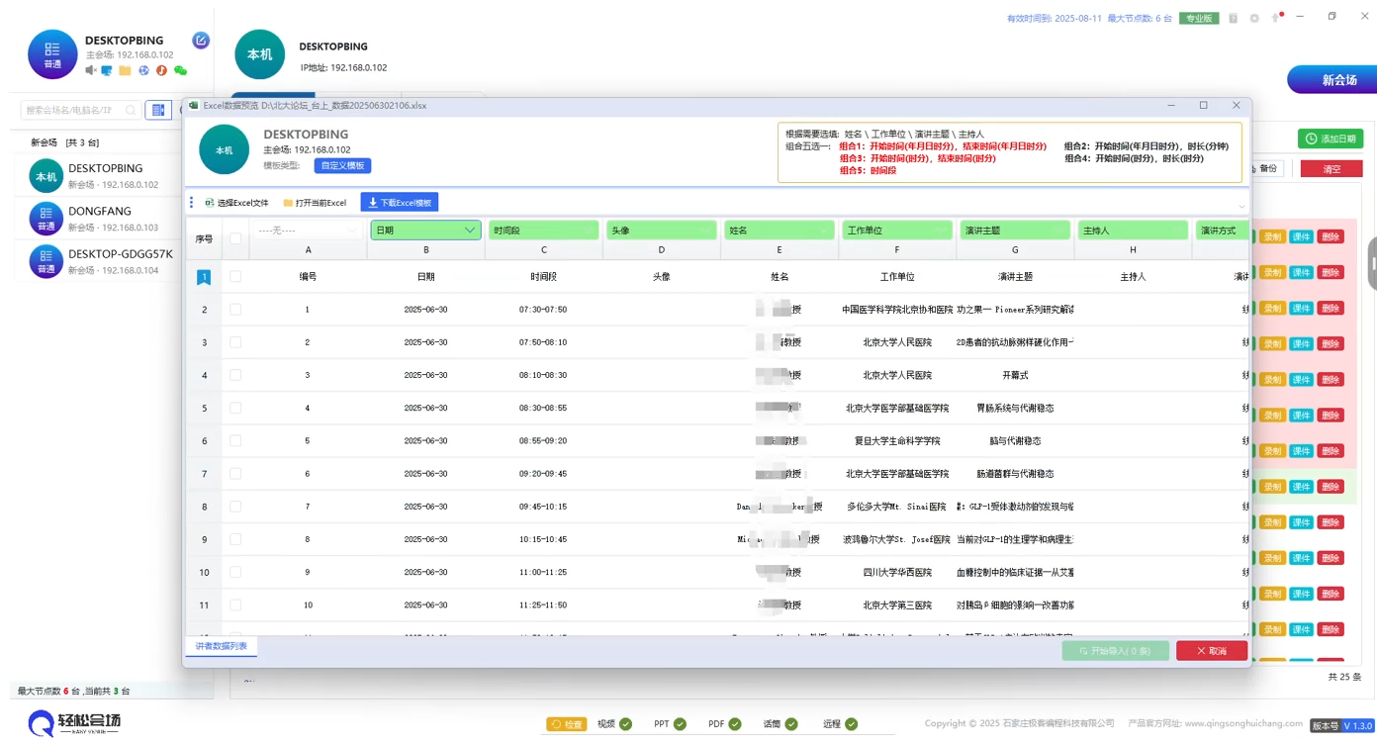Open the 演讲主题 dropdown over column G
This screenshot has width=1377, height=747.
(x=1015, y=231)
